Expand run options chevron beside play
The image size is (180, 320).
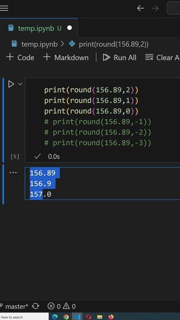click(x=20, y=84)
